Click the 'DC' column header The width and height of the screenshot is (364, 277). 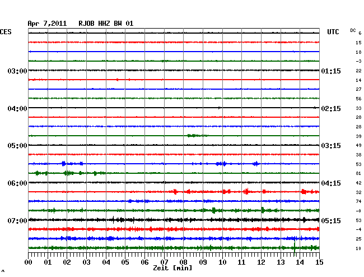click(x=353, y=30)
